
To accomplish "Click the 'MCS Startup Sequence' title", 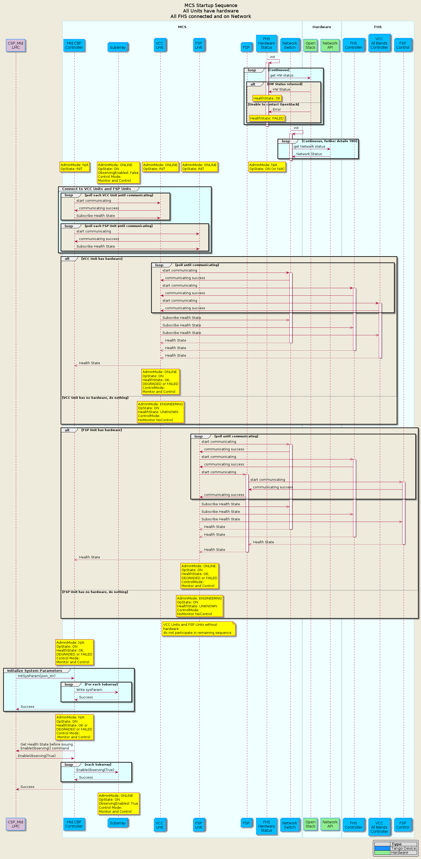I will point(211,5).
